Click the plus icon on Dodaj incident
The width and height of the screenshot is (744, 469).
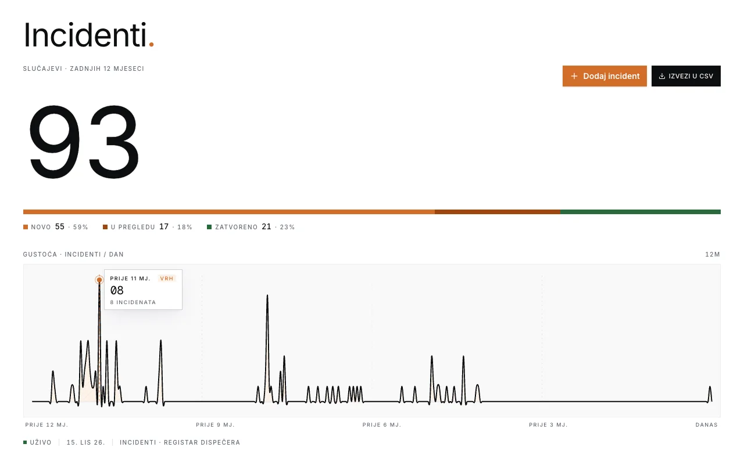tap(574, 76)
